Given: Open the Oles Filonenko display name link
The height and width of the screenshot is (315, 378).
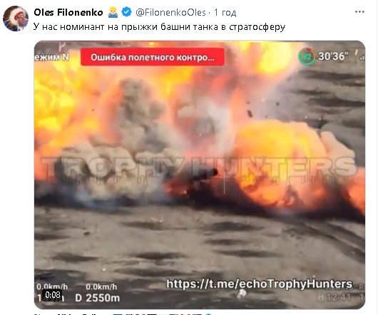Looking at the screenshot, I should pos(68,12).
